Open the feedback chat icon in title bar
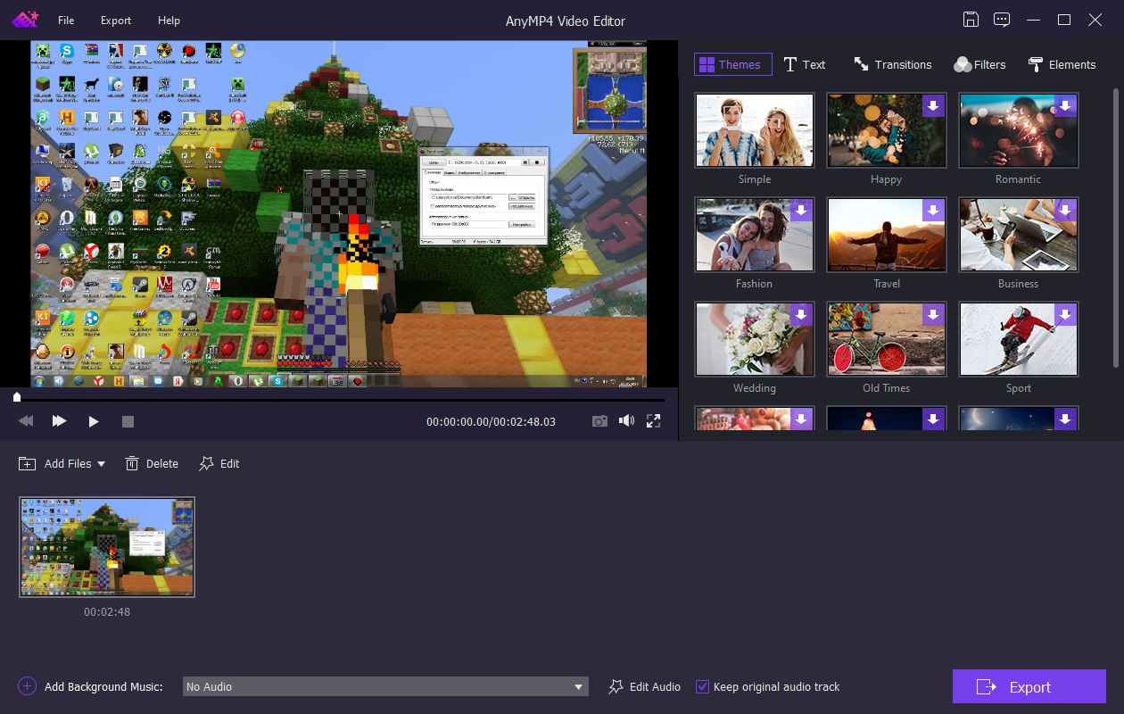The height and width of the screenshot is (714, 1124). [1002, 20]
